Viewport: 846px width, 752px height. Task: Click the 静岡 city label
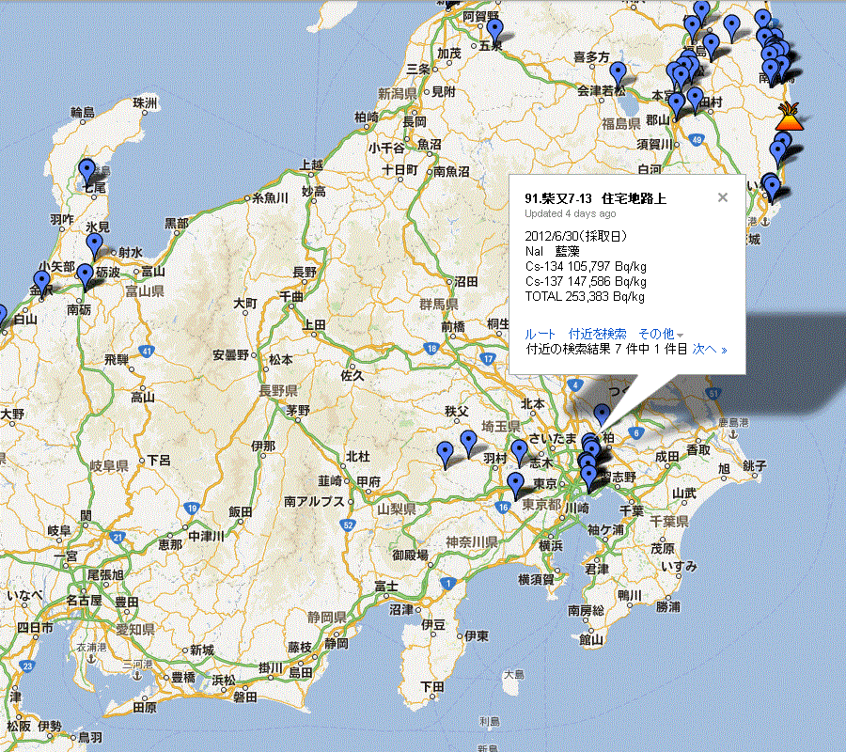[337, 644]
